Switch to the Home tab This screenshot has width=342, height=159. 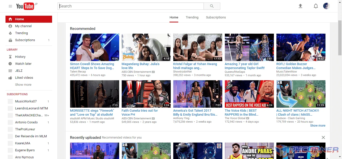coord(174,17)
